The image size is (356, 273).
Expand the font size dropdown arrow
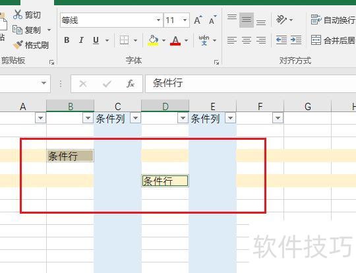click(x=185, y=20)
